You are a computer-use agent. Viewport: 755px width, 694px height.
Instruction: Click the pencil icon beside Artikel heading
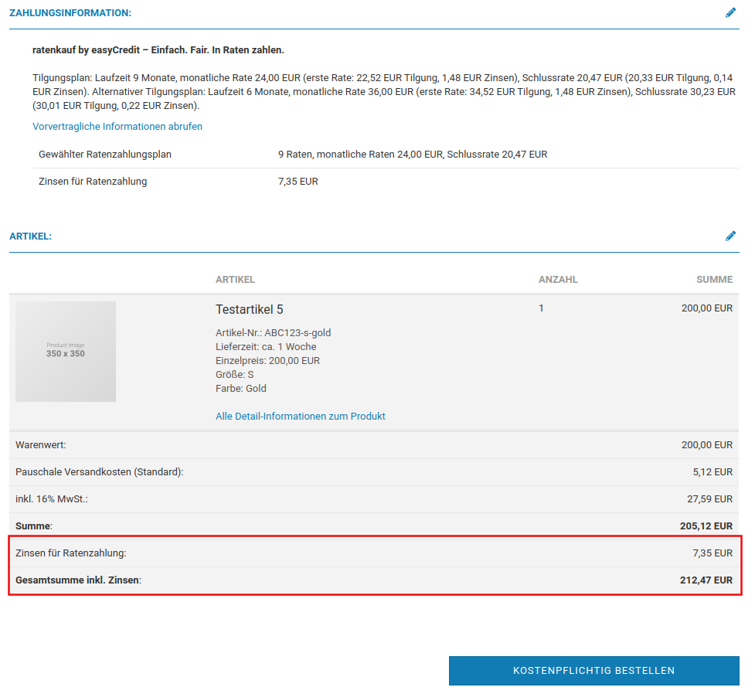point(730,236)
